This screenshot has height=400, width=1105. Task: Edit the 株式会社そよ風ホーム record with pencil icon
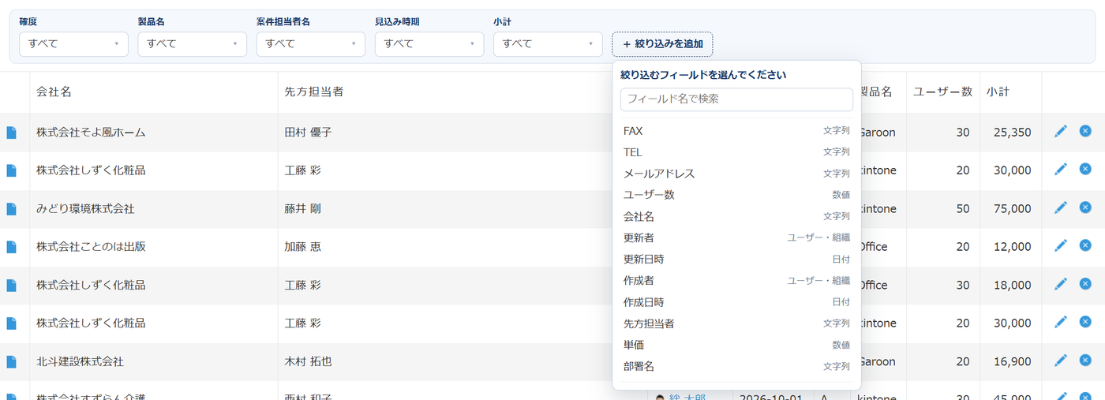1061,131
